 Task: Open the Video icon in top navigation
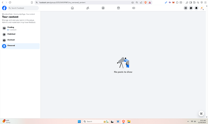click(103, 8)
